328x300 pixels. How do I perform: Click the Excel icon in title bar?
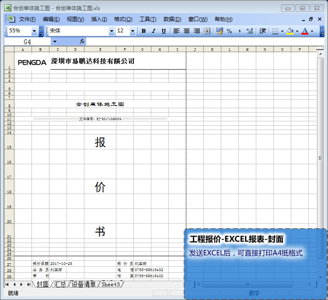click(8, 8)
